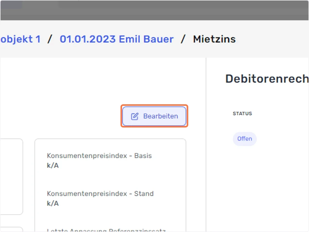Open the 'objekt 1' breadcrumb link
The height and width of the screenshot is (232, 309).
coord(20,39)
